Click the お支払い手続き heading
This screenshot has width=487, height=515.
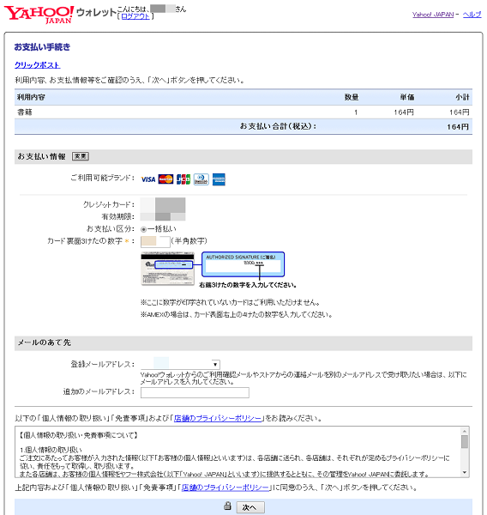(42, 47)
